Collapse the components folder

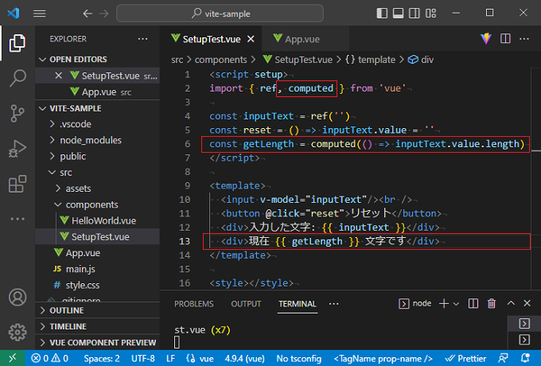97,205
